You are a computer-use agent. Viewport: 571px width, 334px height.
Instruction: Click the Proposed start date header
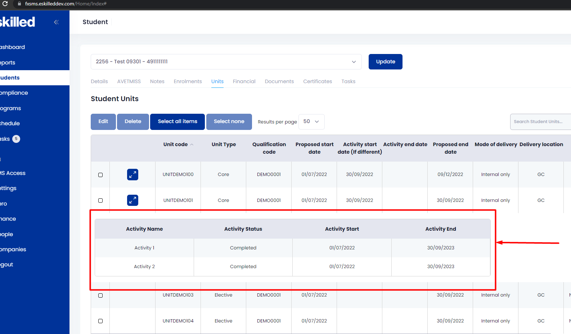point(314,148)
